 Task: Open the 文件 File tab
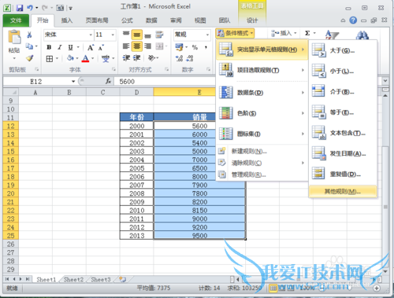16,20
